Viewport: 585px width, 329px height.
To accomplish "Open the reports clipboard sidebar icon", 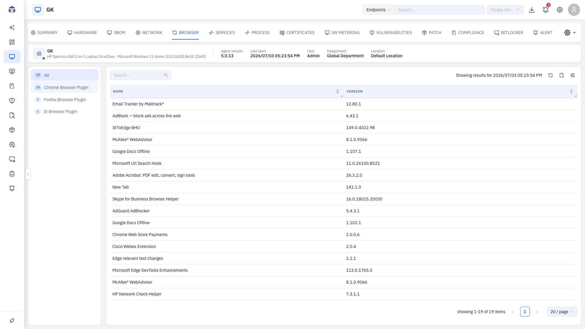I will tap(12, 174).
